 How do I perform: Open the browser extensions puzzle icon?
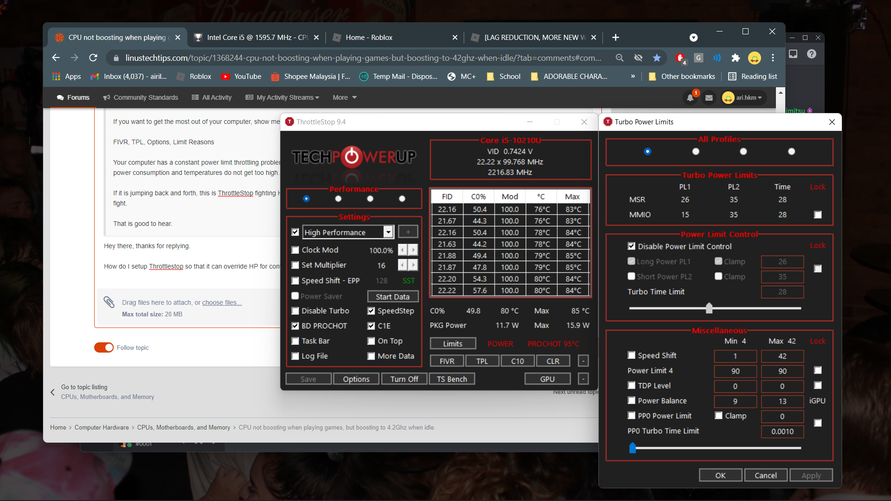click(736, 58)
